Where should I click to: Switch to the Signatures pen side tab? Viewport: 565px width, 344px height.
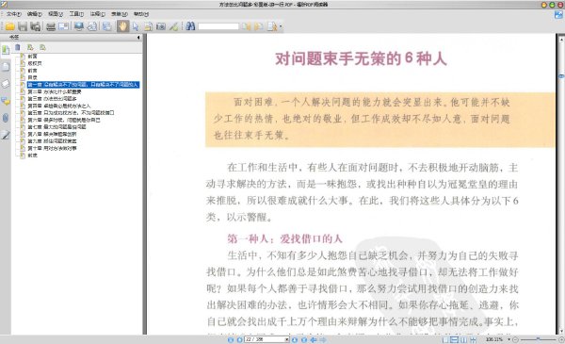[6, 135]
